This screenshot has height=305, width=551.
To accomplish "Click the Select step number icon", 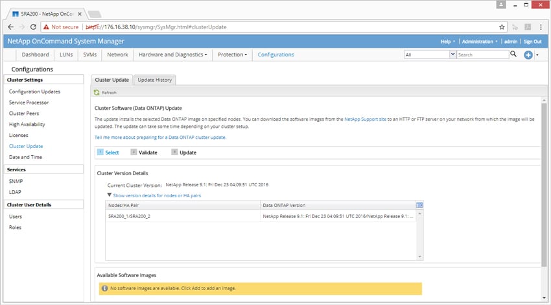I will [100, 152].
